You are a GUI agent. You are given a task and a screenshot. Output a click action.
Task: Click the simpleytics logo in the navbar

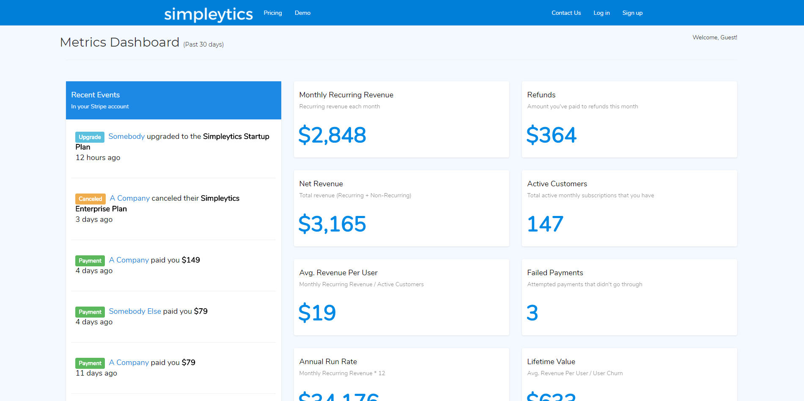click(x=208, y=13)
